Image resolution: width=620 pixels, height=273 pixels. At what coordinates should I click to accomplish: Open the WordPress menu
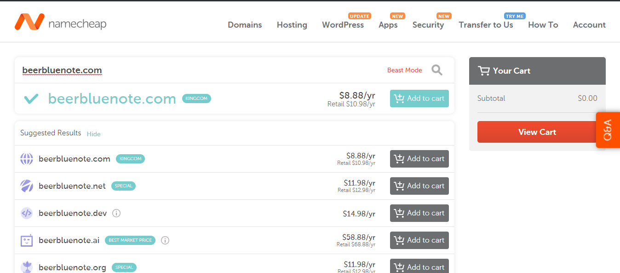[343, 25]
